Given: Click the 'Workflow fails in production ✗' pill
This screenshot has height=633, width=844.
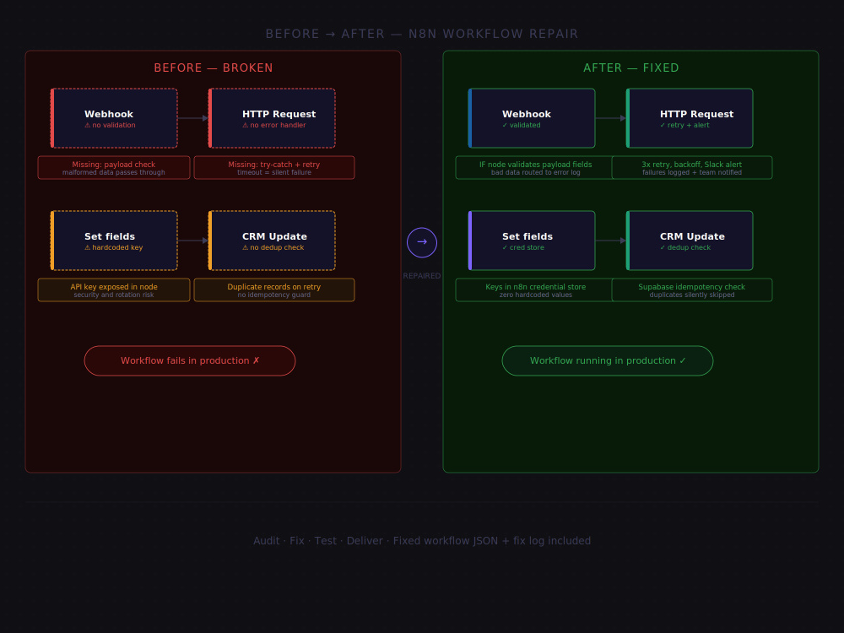Looking at the screenshot, I should point(189,360).
